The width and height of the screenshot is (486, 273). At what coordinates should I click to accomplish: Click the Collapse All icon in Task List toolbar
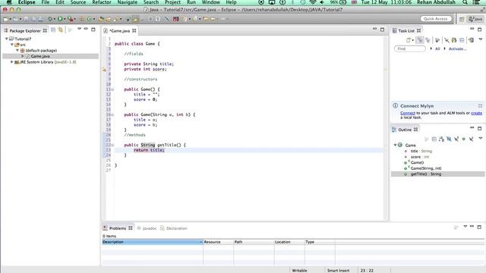point(462,40)
